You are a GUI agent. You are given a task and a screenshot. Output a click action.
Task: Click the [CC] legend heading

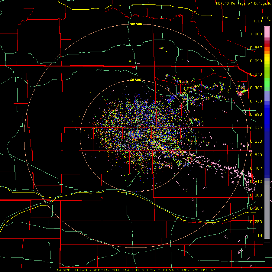258,21
